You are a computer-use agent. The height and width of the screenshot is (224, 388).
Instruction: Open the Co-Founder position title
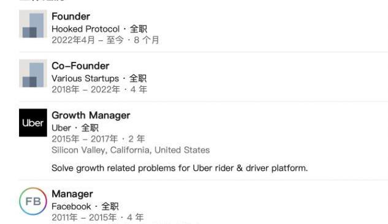click(x=80, y=66)
